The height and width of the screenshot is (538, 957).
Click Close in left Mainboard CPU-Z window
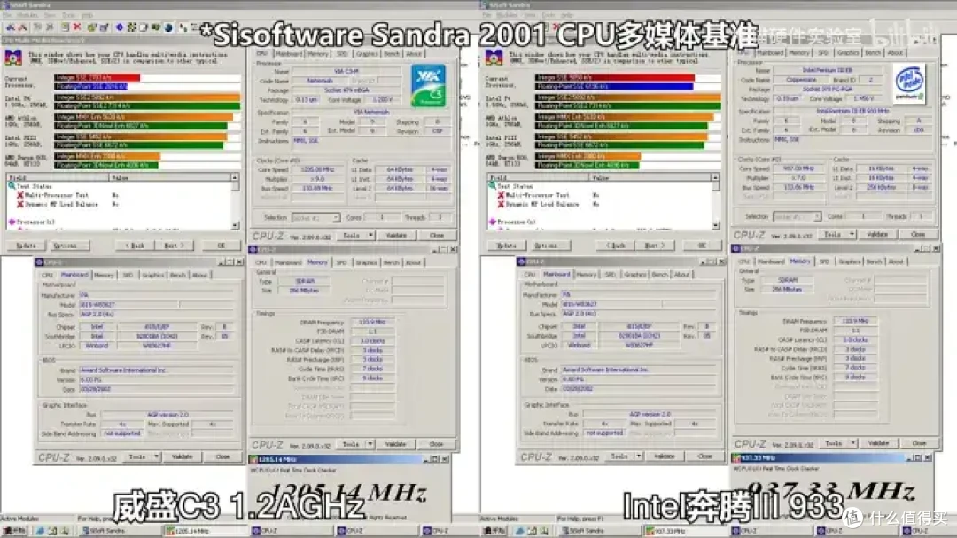pyautogui.click(x=222, y=456)
